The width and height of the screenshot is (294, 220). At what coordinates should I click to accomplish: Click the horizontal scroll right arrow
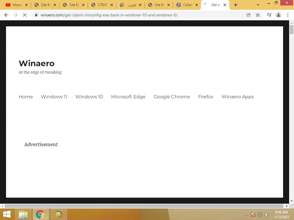click(x=287, y=206)
